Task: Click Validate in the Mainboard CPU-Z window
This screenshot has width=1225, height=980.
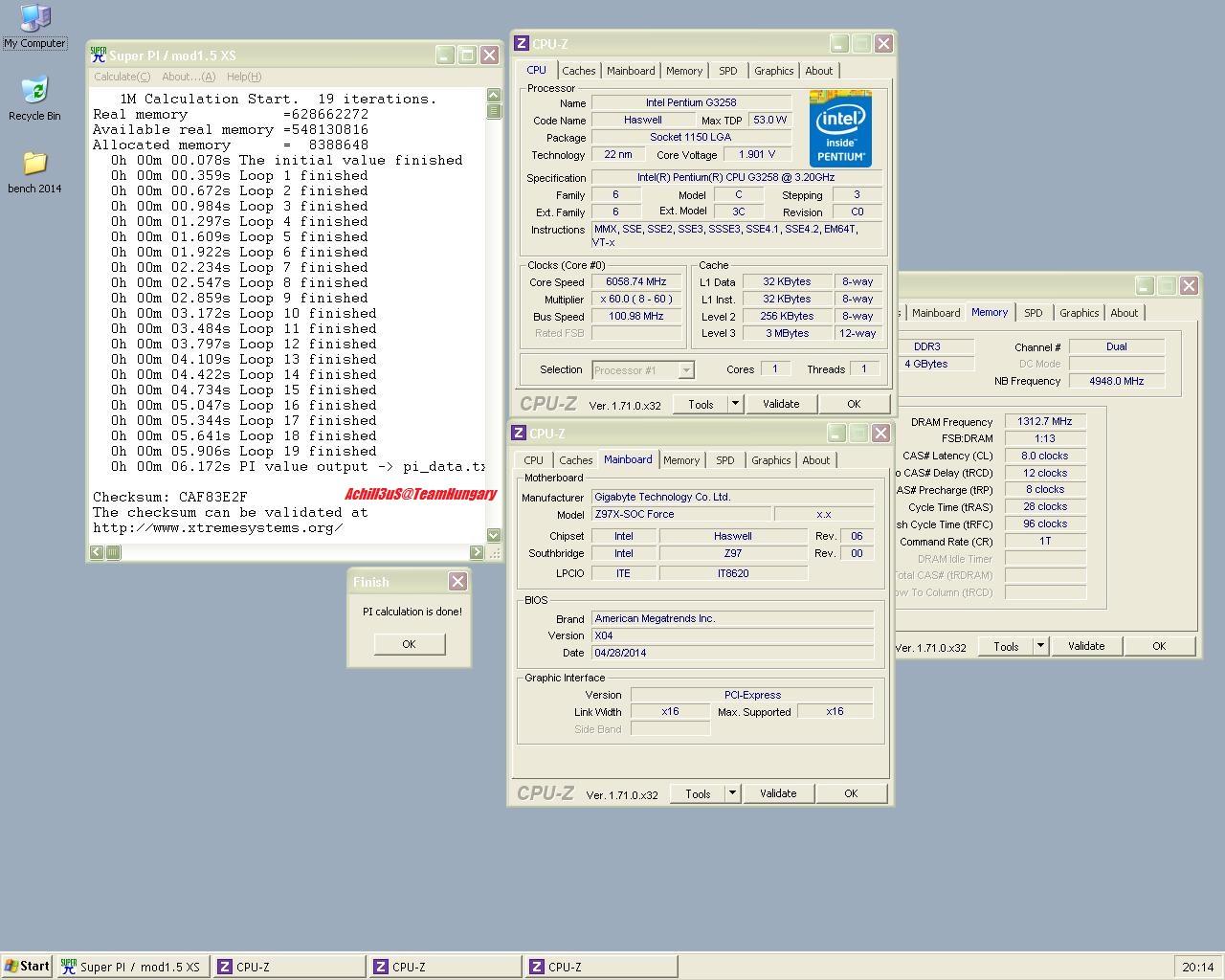Action: click(x=777, y=793)
